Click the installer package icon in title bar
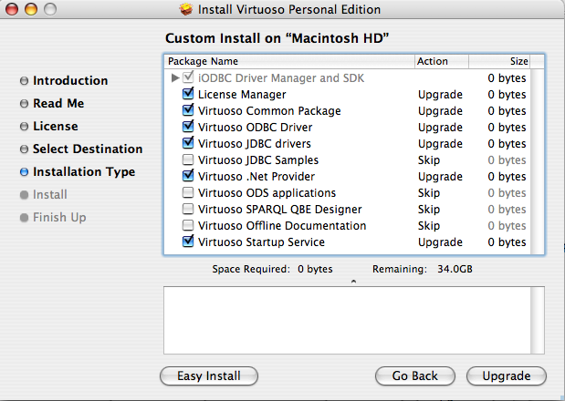Image resolution: width=565 pixels, height=401 pixels. pos(186,9)
